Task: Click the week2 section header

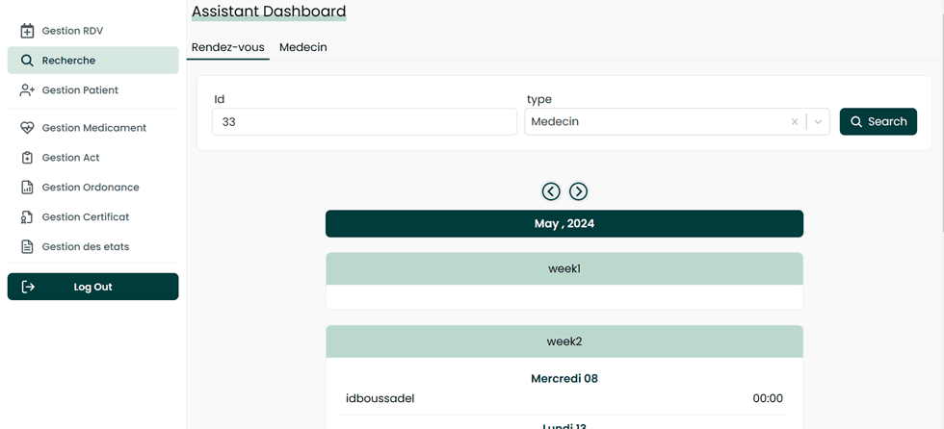Action: tap(564, 341)
